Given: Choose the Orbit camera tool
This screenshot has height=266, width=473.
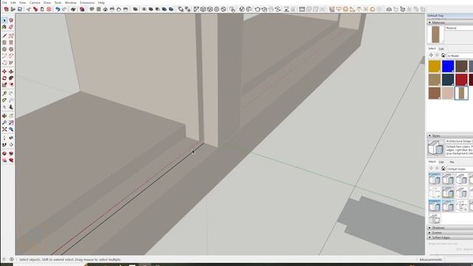Looking at the screenshot, I should [4, 116].
